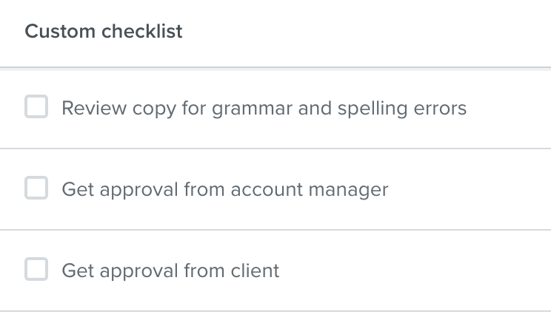
Task: Click the word "errors" in first item
Action: (x=441, y=109)
